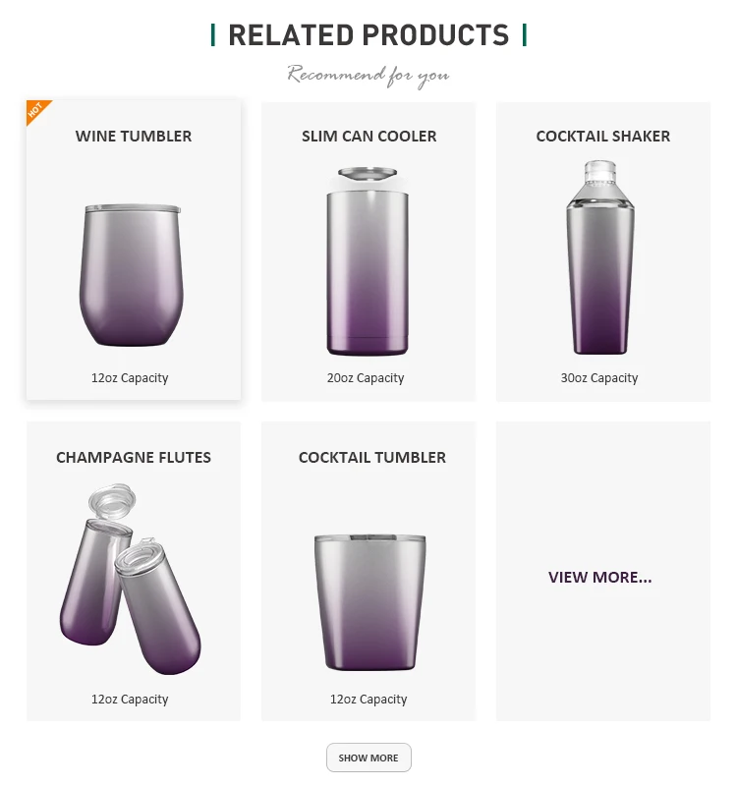Click the WINE TUMBLER title
This screenshot has height=786, width=737.
pos(134,136)
